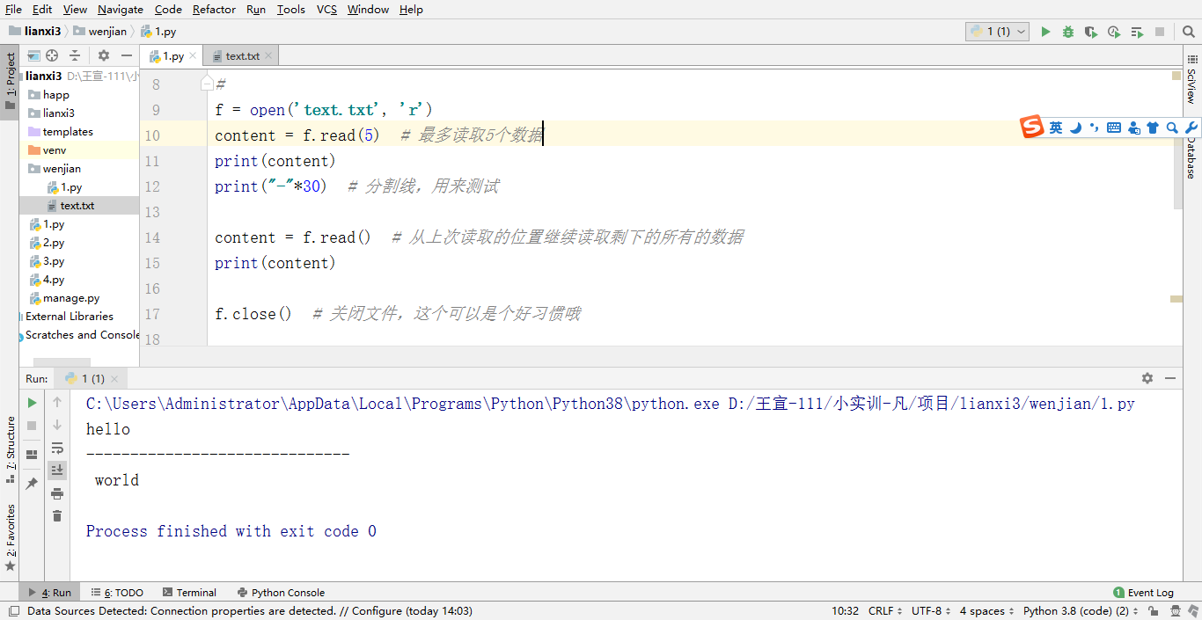
Task: Click up arrow in Run console
Action: [57, 402]
